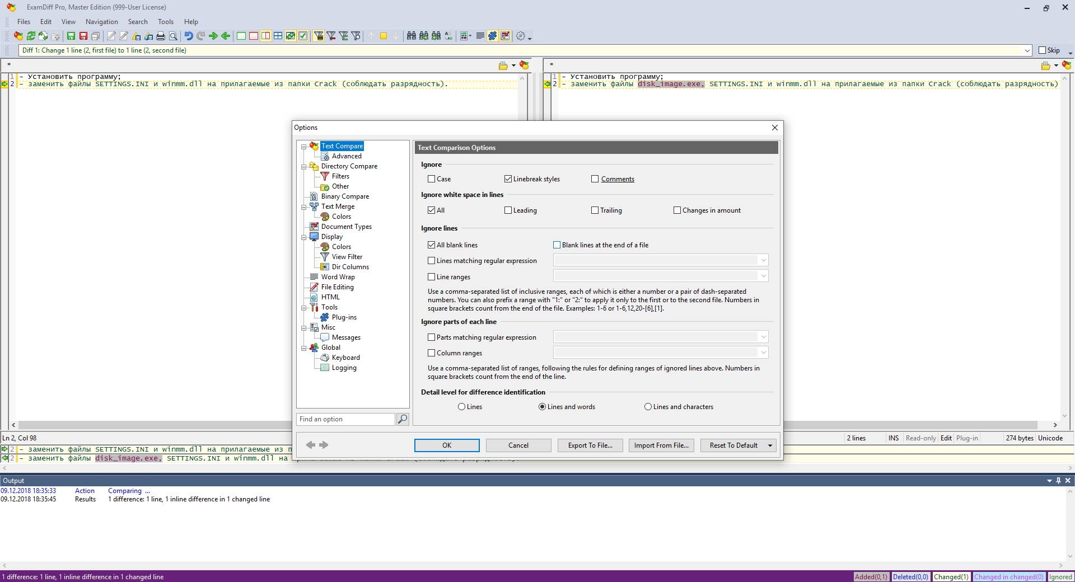Screen dimensions: 1075x582
Task: Uncheck All blank lines checkbox
Action: [431, 245]
